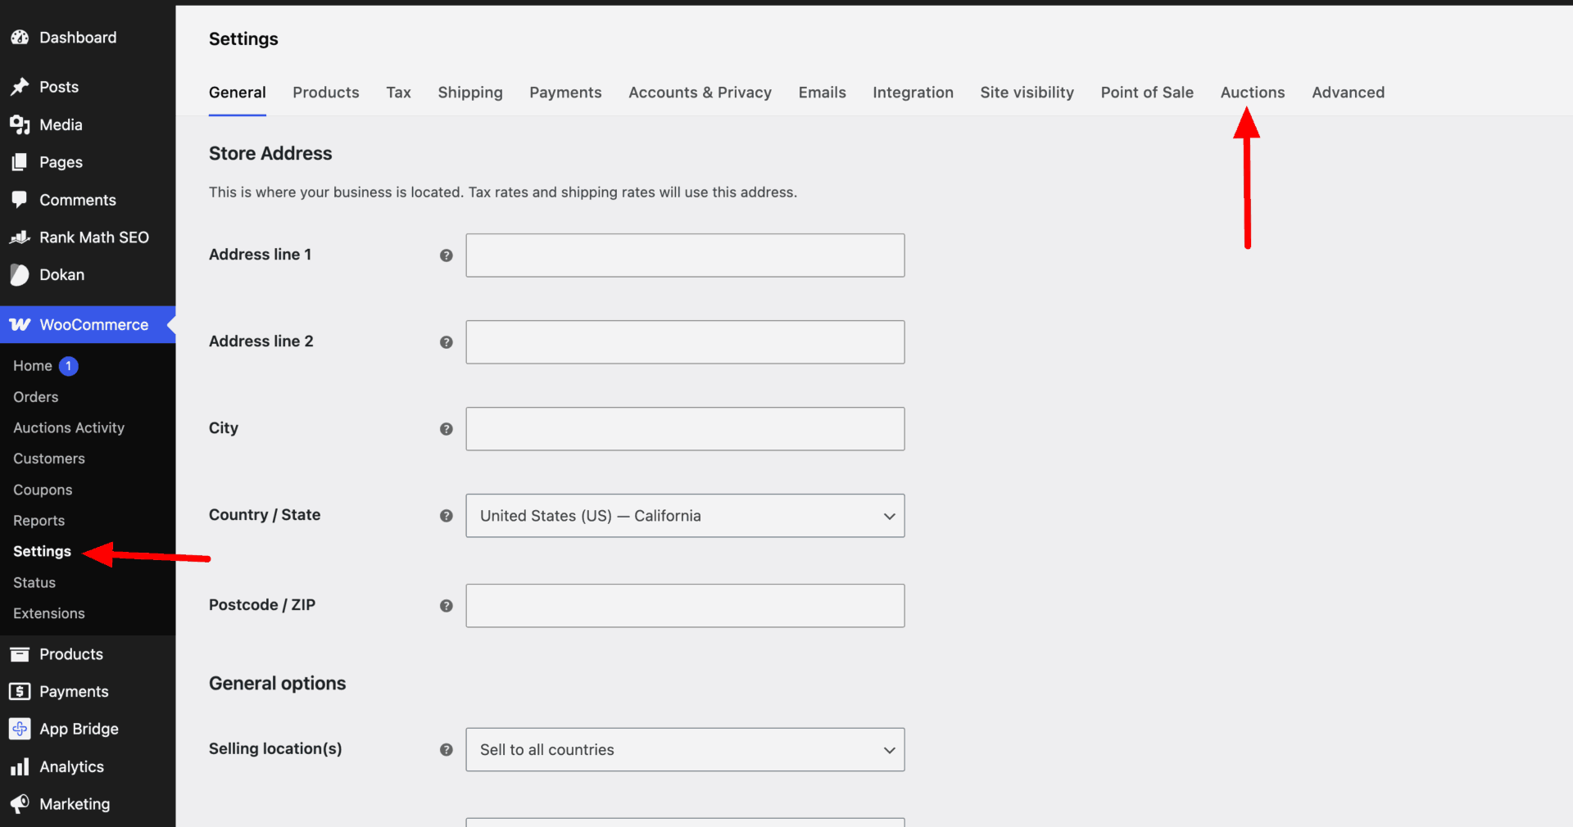Click the Dashboard gauge icon

pos(20,38)
